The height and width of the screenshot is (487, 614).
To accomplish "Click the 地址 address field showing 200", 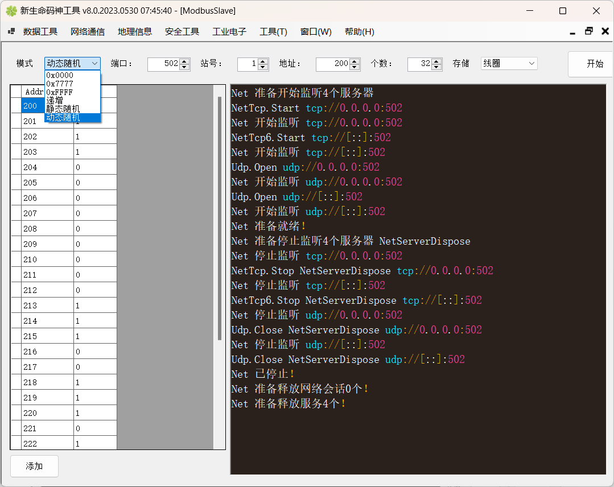I will tap(333, 64).
